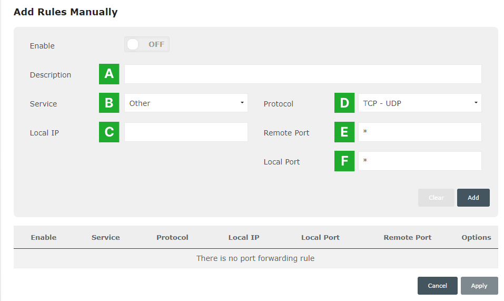The image size is (504, 301).
Task: Click the Remote Port column header
Action: coord(408,238)
